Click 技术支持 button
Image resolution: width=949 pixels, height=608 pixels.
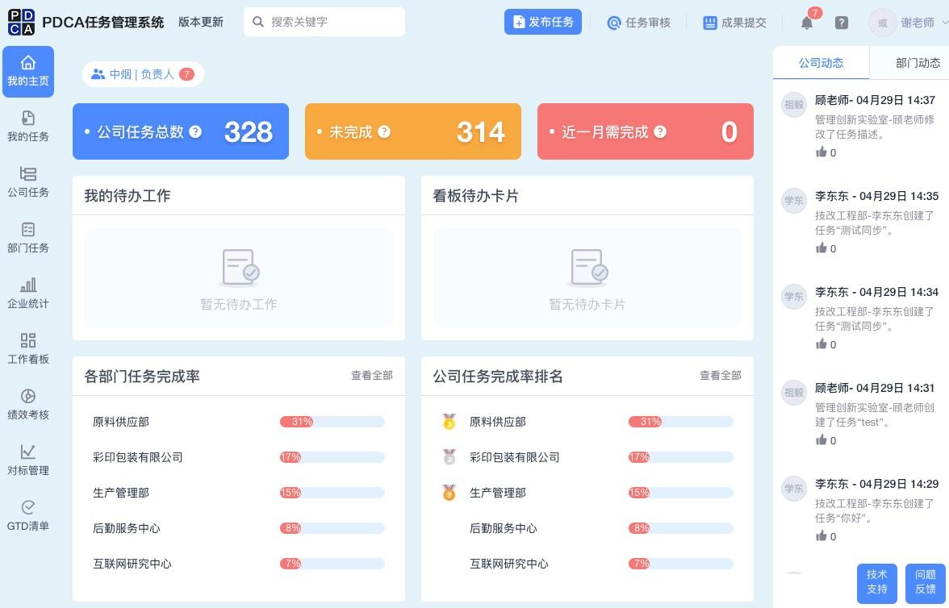click(877, 583)
